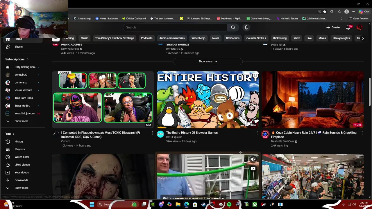
Task: Expand Show more in the news shelf
Action: tap(208, 62)
